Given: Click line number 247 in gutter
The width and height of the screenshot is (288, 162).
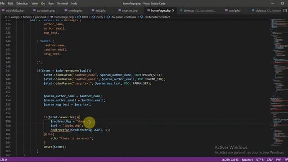Looking at the screenshot, I should [8, 71].
